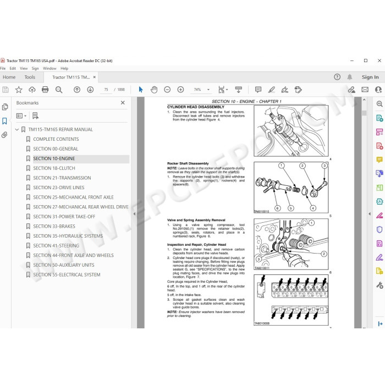Open the bookmark options dropdown

(x=21, y=116)
